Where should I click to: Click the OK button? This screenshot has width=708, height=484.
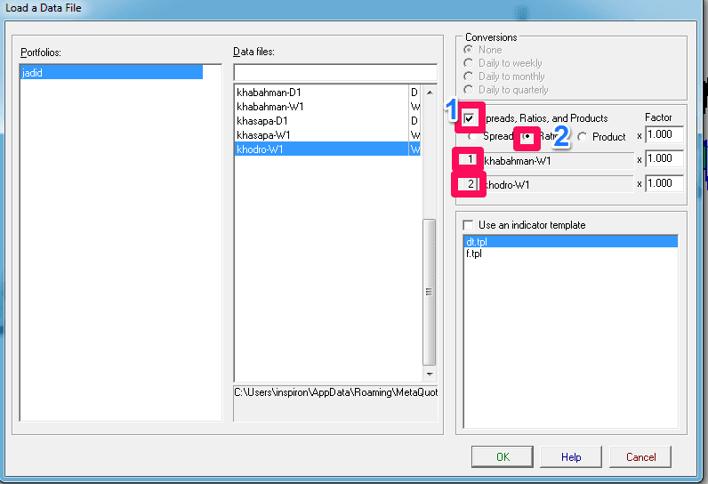point(503,457)
